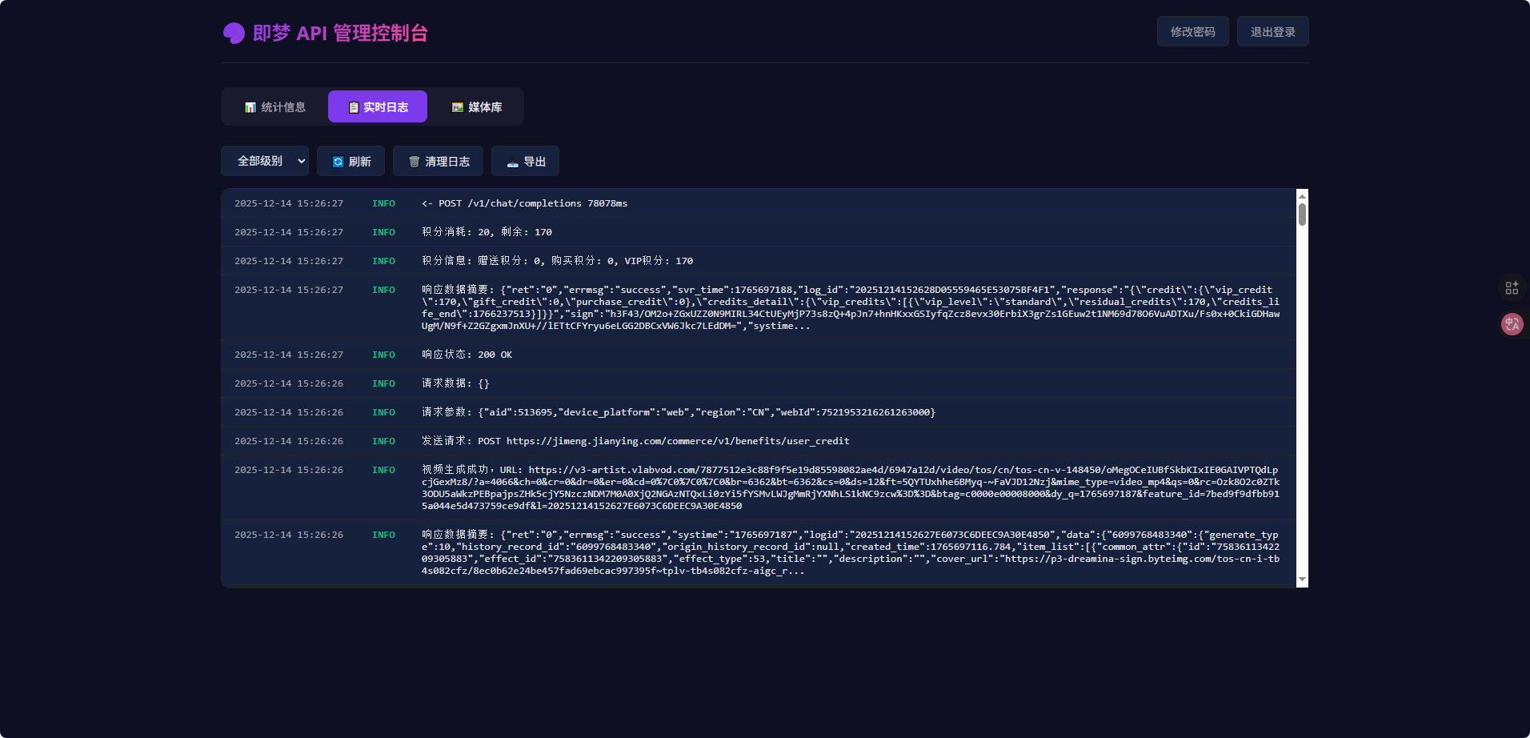Viewport: 1530px width, 738px height.
Task: Click the red translate floating side icon
Action: [x=1512, y=324]
